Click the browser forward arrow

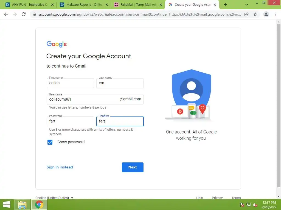pyautogui.click(x=15, y=14)
